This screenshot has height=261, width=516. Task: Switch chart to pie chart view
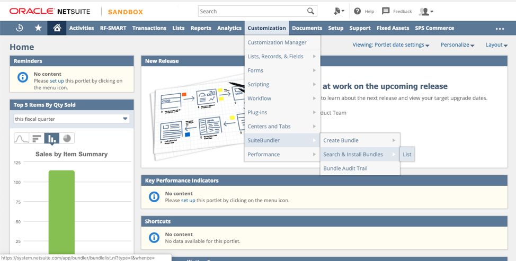67,138
